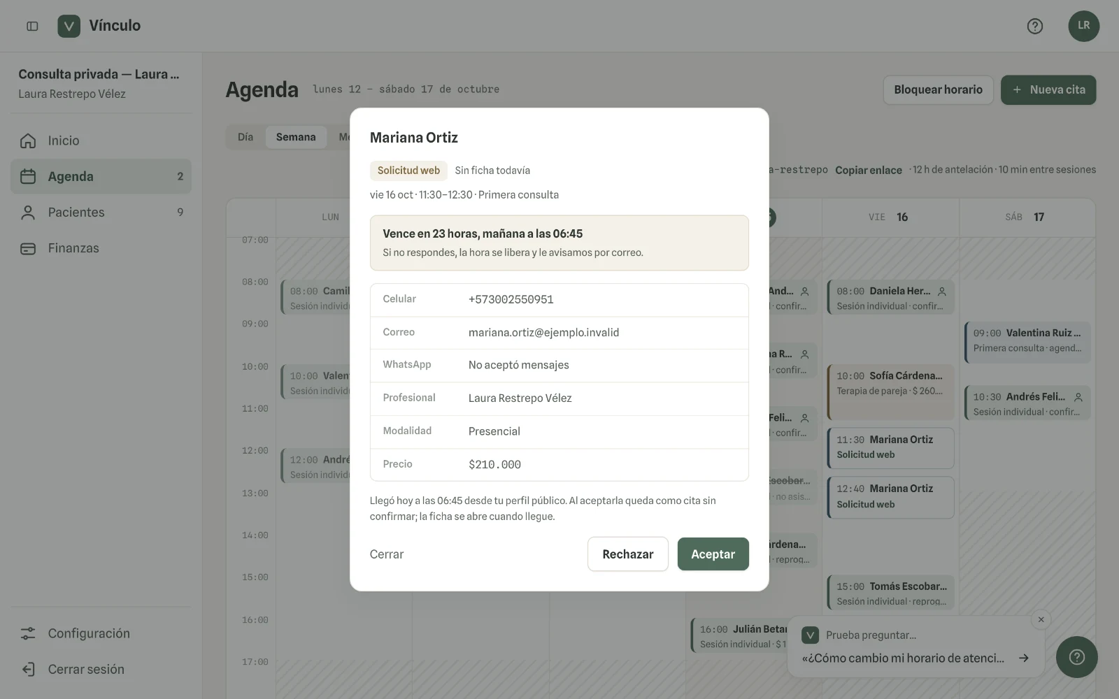
Task: Dismiss the Prueba preguntar suggestion card
Action: [1041, 619]
